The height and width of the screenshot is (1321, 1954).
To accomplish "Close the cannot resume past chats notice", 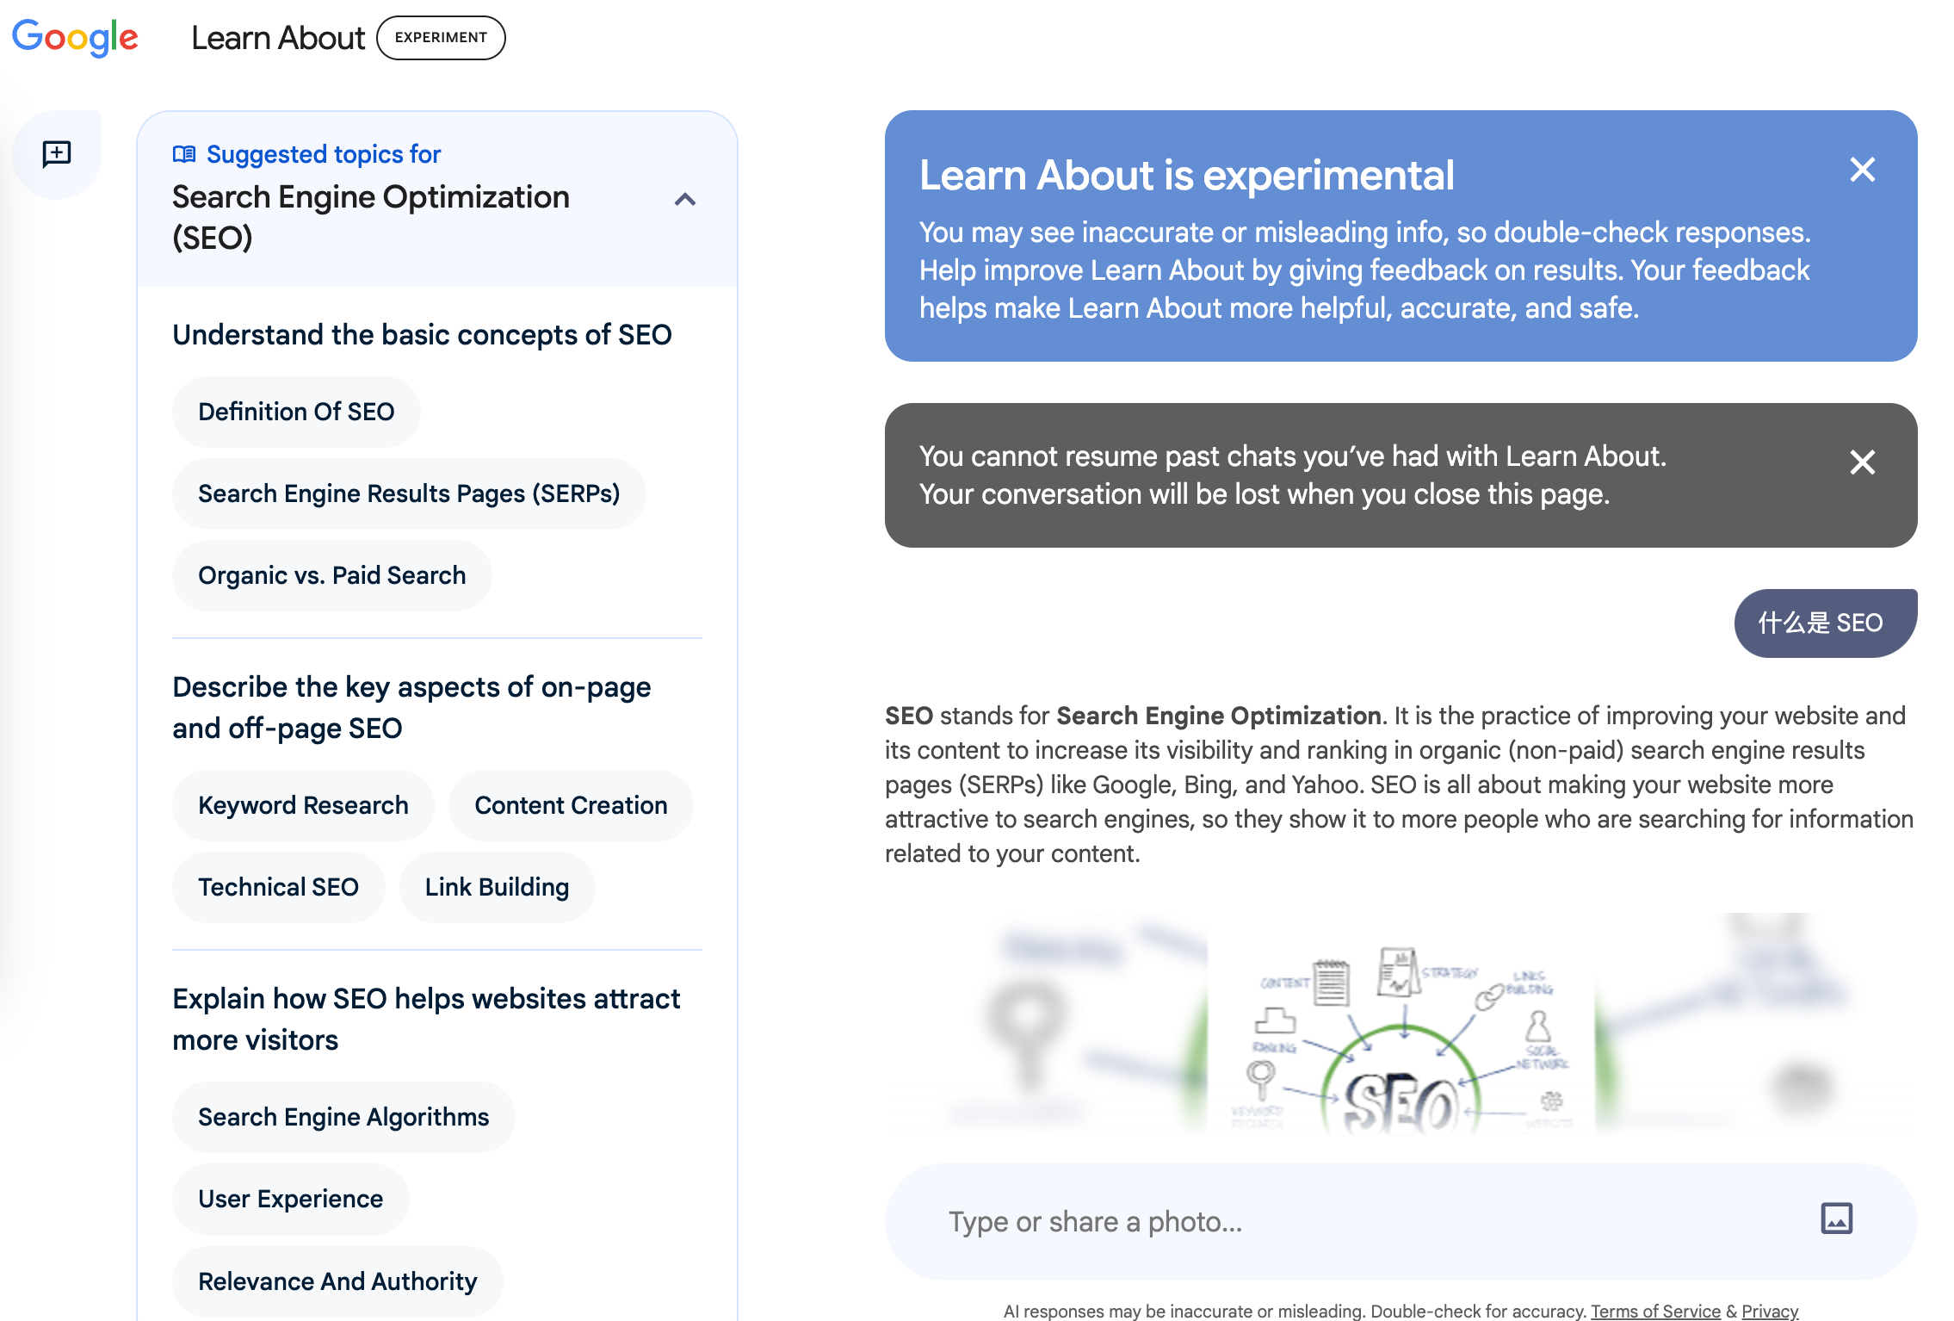I will point(1862,462).
